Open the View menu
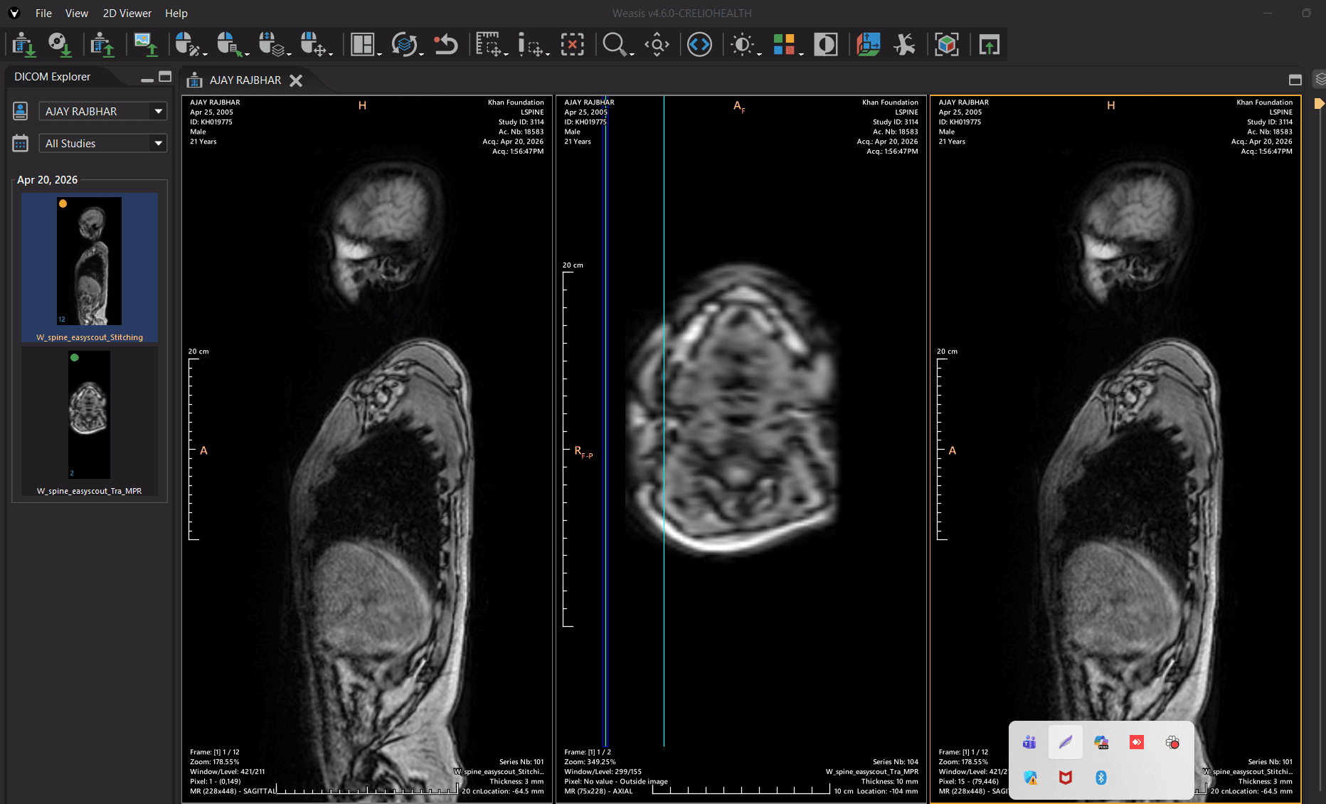Viewport: 1326px width, 804px height. click(x=77, y=13)
